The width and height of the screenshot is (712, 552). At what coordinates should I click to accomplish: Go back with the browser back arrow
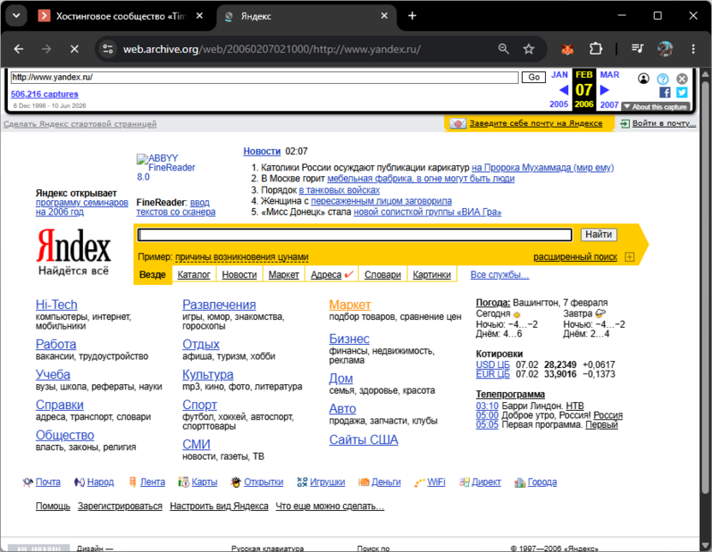19,49
